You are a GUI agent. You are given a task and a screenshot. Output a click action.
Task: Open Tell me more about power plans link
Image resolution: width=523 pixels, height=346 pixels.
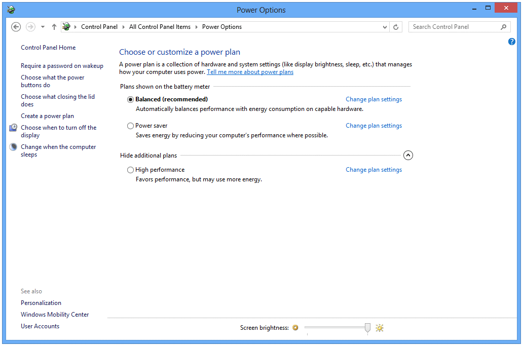[x=250, y=71]
